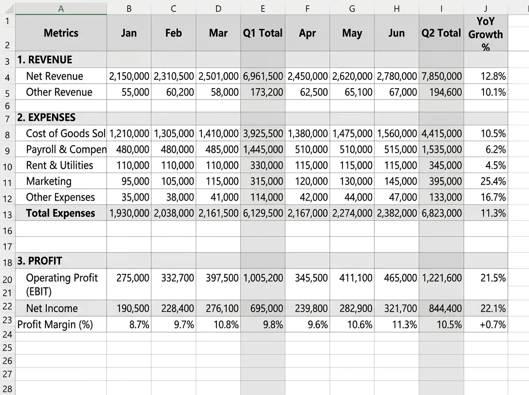This screenshot has height=395, width=529.
Task: Select the 25.4% YoY growth cell
Action: coord(486,181)
